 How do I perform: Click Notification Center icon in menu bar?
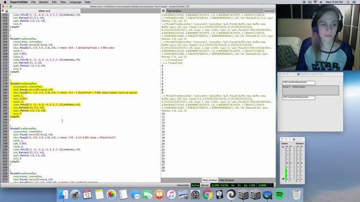[354, 2]
